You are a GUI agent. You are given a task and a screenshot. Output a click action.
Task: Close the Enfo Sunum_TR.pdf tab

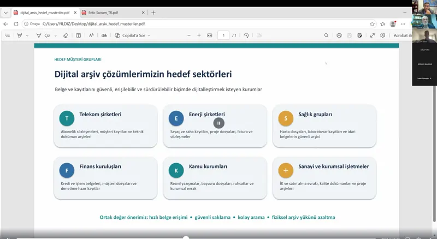click(143, 13)
